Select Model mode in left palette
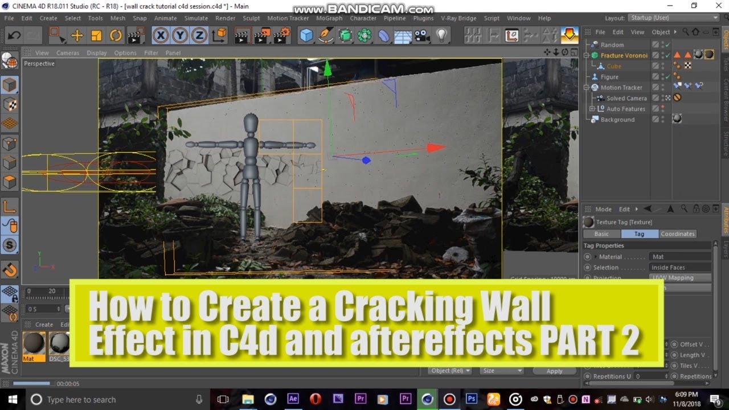 (9, 85)
